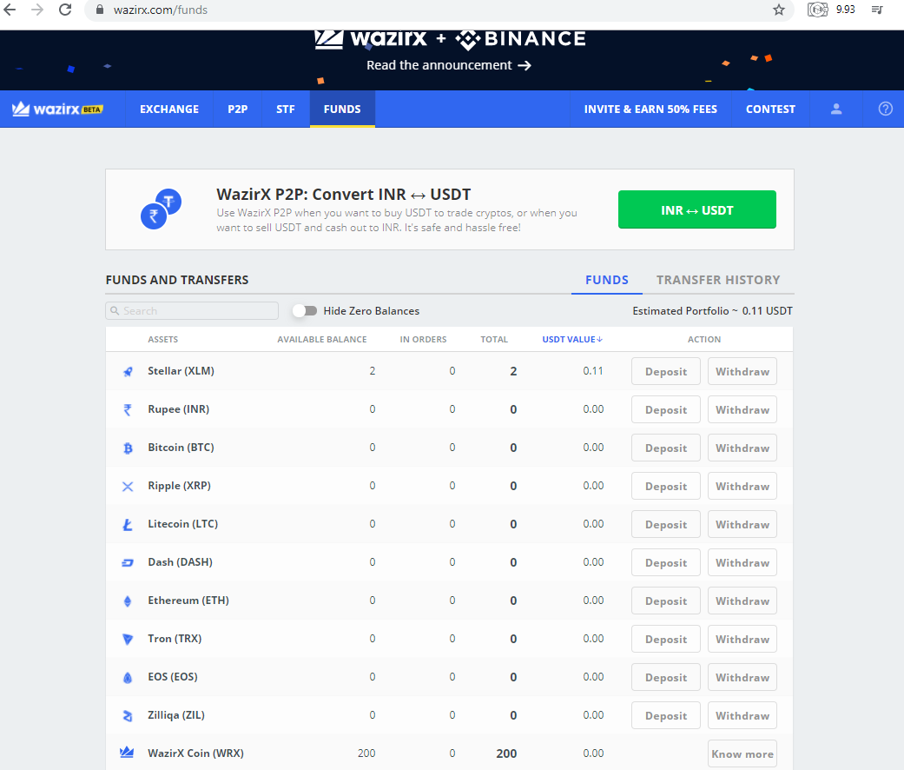Open the media control playlist icon
This screenshot has height=770, width=904.
pos(877,10)
